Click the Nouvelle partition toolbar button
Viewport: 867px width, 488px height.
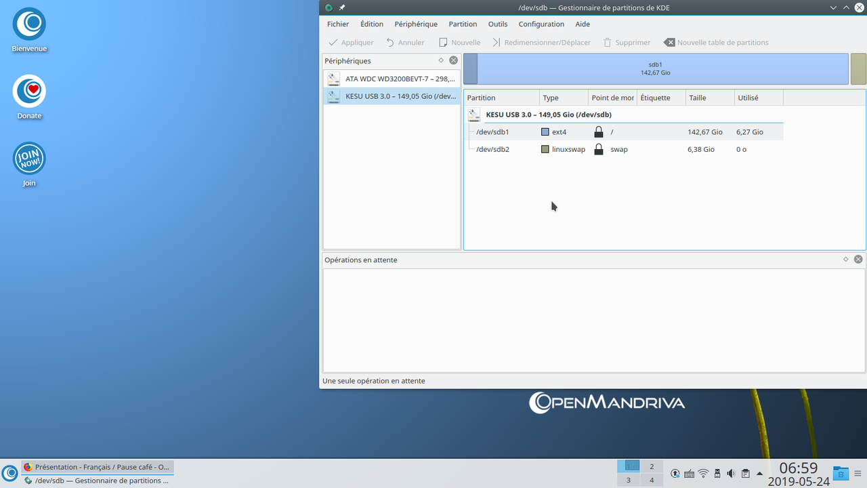459,42
